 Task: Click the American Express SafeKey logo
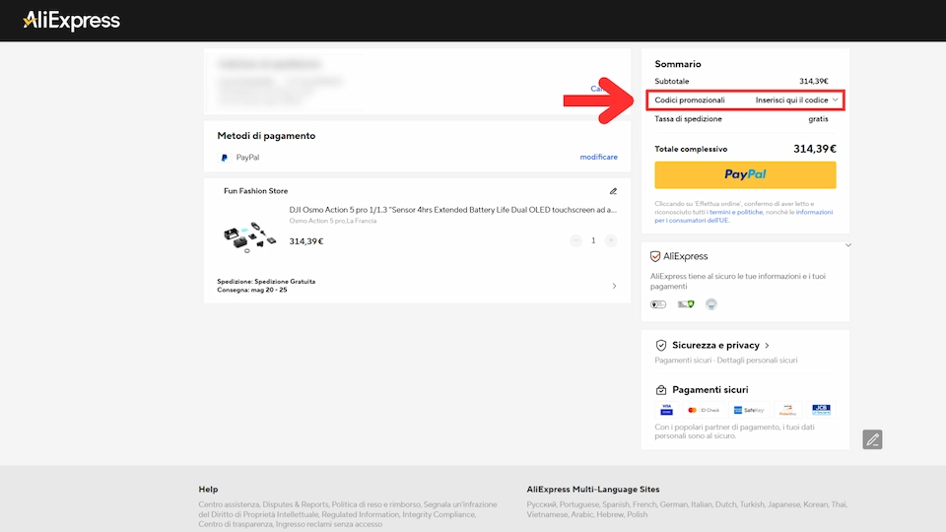(x=748, y=410)
